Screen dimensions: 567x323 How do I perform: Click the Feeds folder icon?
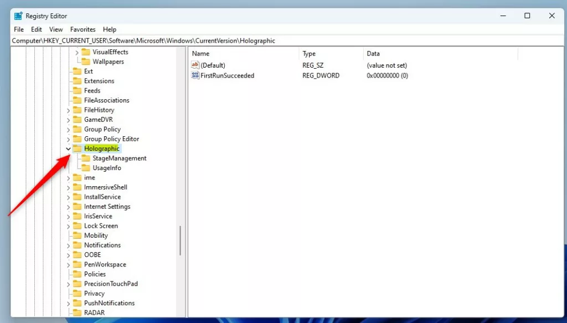(77, 90)
